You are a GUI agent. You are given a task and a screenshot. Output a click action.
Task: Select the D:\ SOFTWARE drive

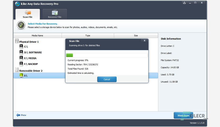coord(33,52)
